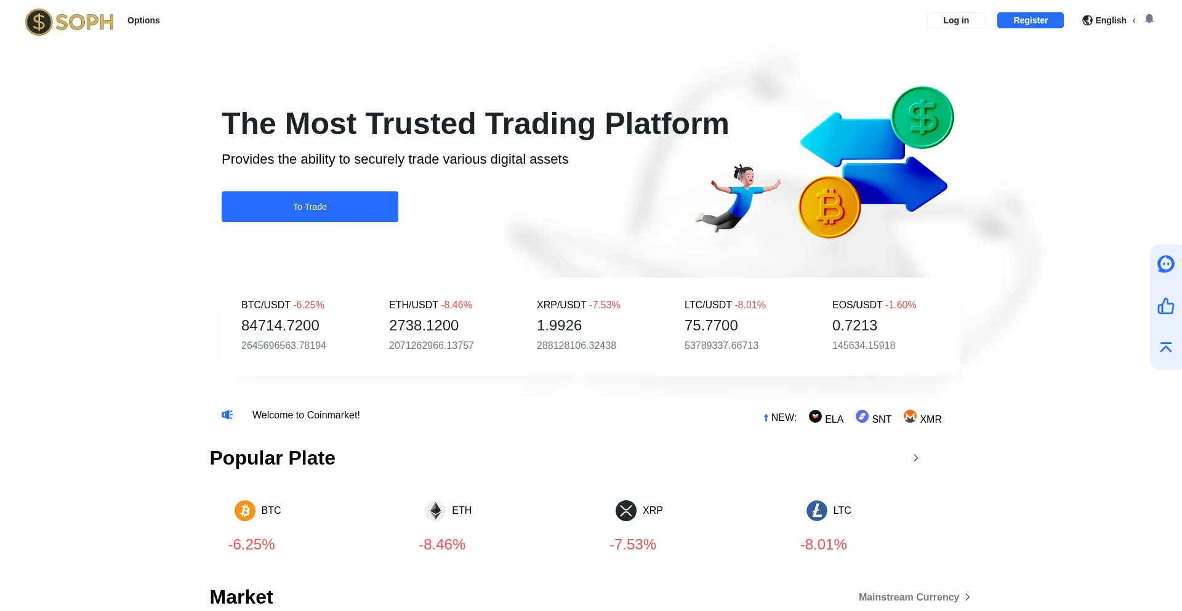Image resolution: width=1182 pixels, height=611 pixels.
Task: Open the Options menu item
Action: point(143,20)
